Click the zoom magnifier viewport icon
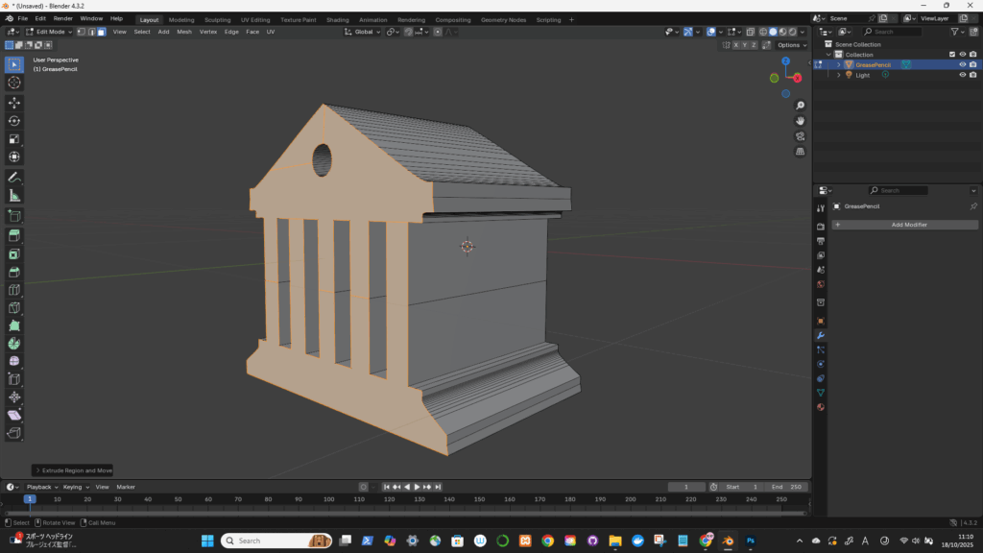The image size is (983, 553). coord(800,105)
